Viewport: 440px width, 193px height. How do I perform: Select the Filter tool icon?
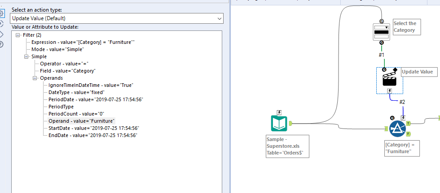398,129
